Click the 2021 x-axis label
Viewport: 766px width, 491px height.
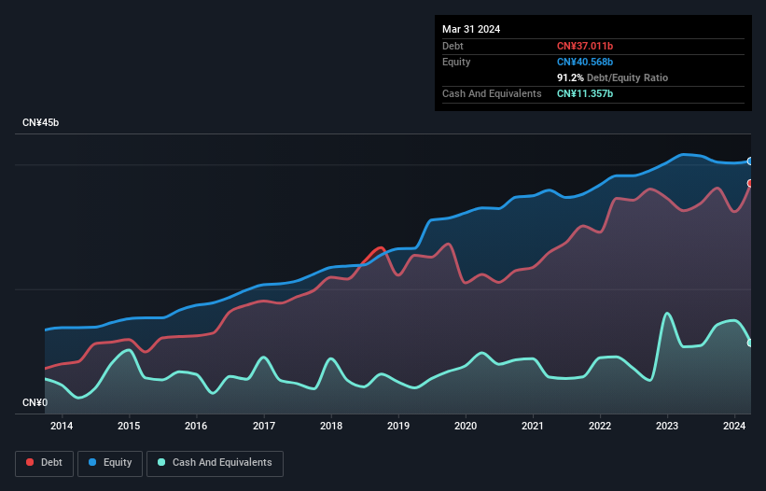pyautogui.click(x=533, y=426)
